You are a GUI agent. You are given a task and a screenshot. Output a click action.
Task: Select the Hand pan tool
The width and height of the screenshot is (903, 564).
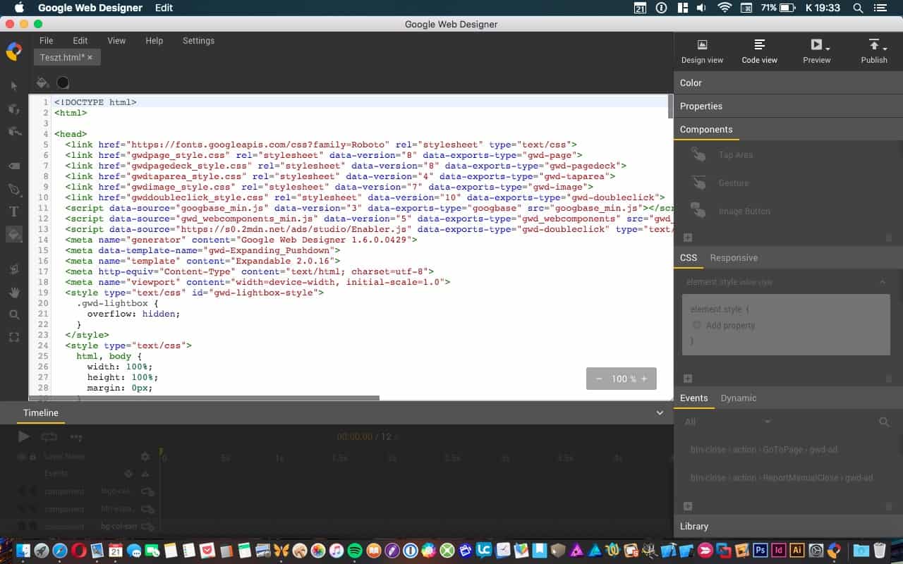pyautogui.click(x=14, y=292)
